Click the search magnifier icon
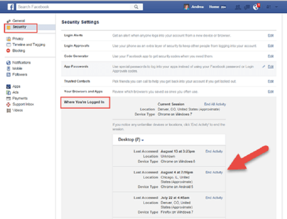This screenshot has width=287, height=219. point(137,7)
